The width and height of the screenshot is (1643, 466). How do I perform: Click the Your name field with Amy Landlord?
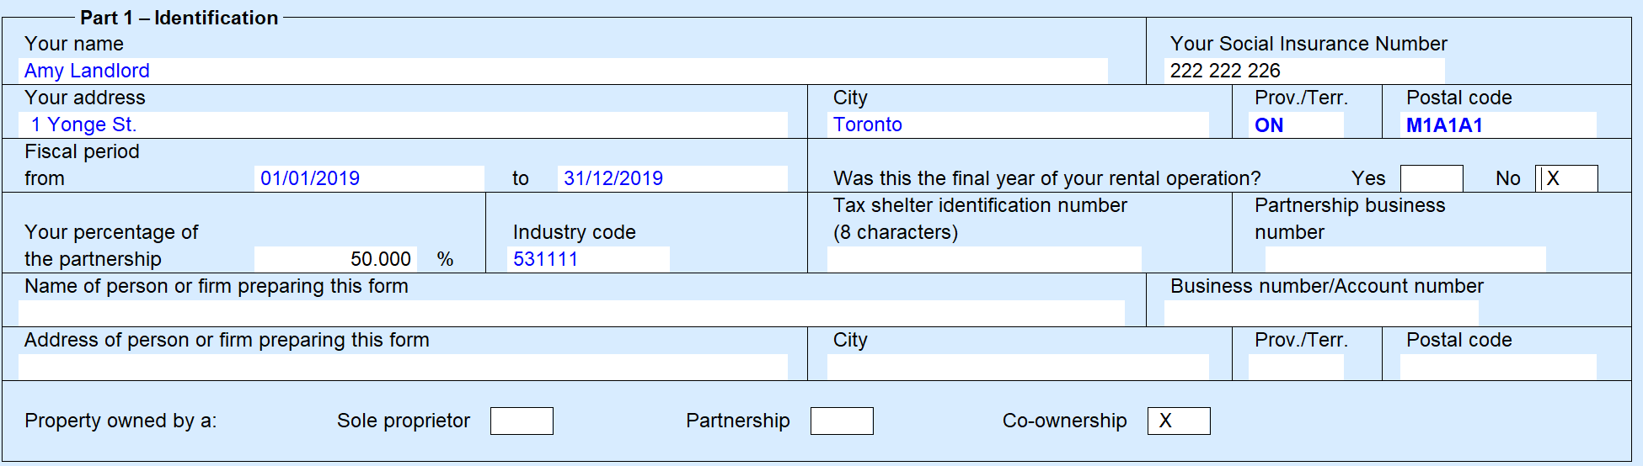[x=563, y=71]
